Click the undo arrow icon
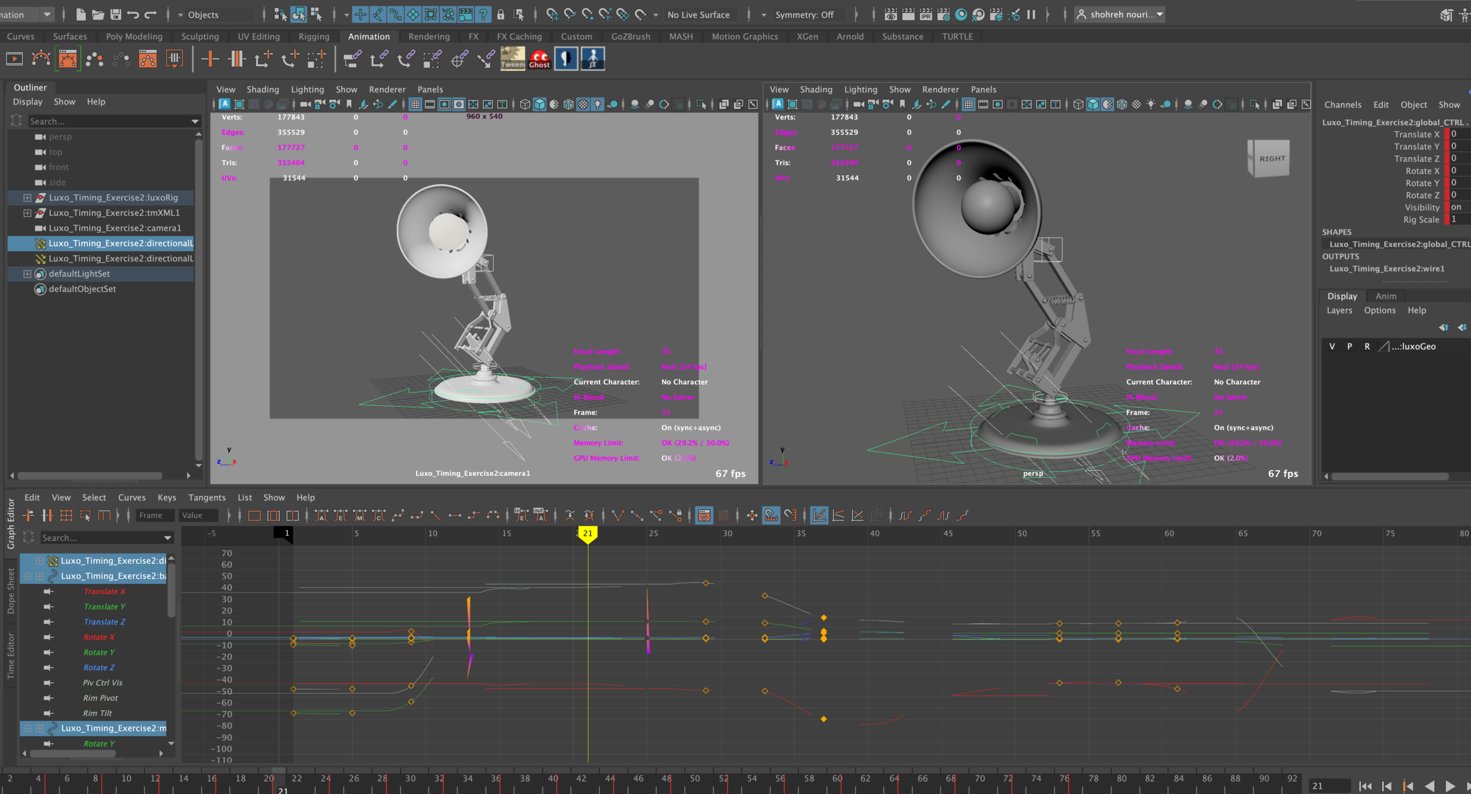 pos(133,14)
